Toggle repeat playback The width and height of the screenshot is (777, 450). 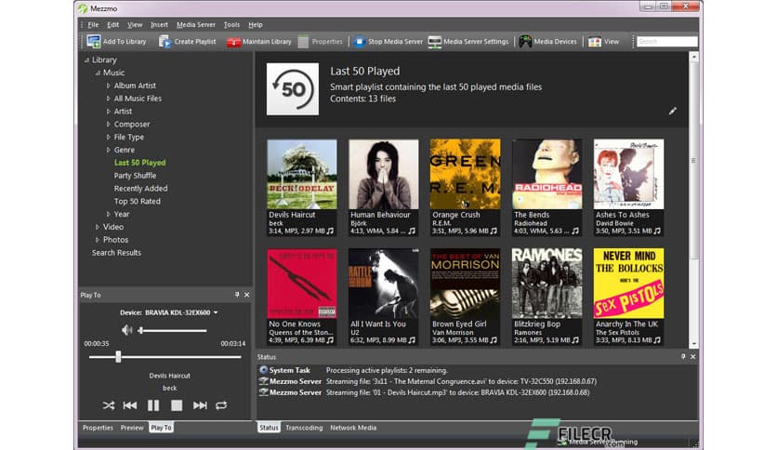coord(221,405)
